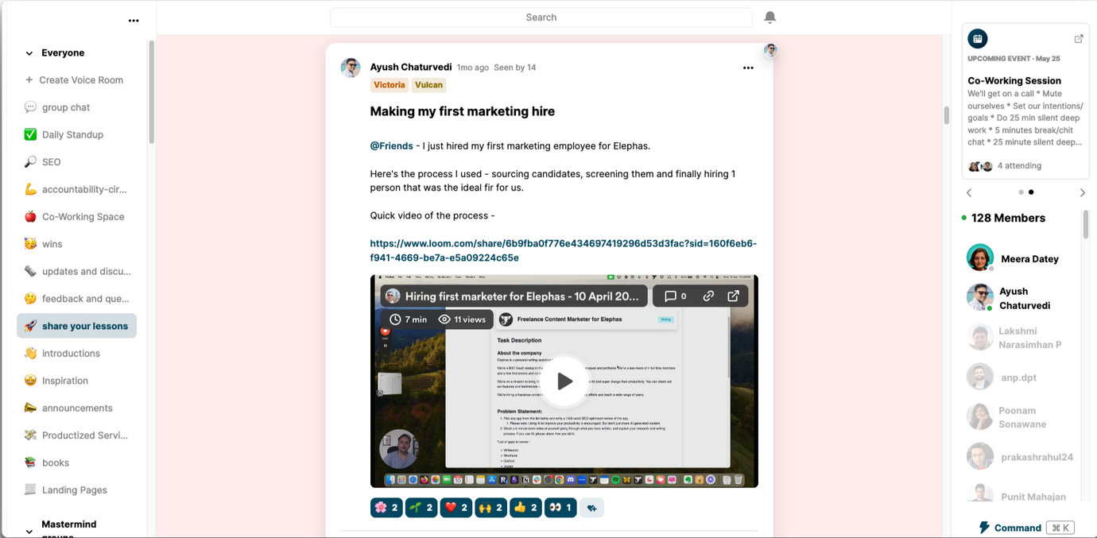Image resolution: width=1097 pixels, height=538 pixels.
Task: Open upcoming event in external view
Action: pyautogui.click(x=1079, y=39)
